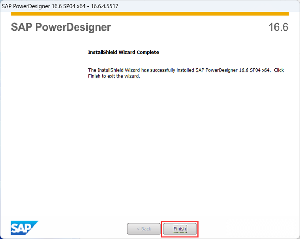Click the successfully installed message text
The height and width of the screenshot is (239, 300).
186,73
